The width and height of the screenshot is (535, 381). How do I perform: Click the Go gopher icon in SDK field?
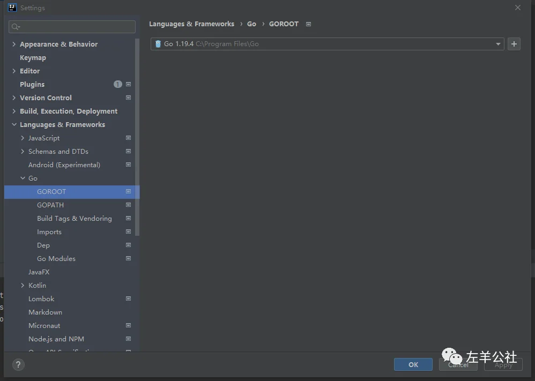158,44
